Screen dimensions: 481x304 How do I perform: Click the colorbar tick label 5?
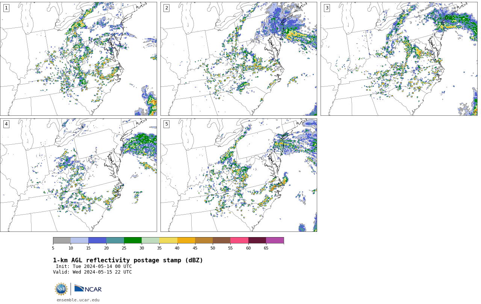[x=53, y=248]
